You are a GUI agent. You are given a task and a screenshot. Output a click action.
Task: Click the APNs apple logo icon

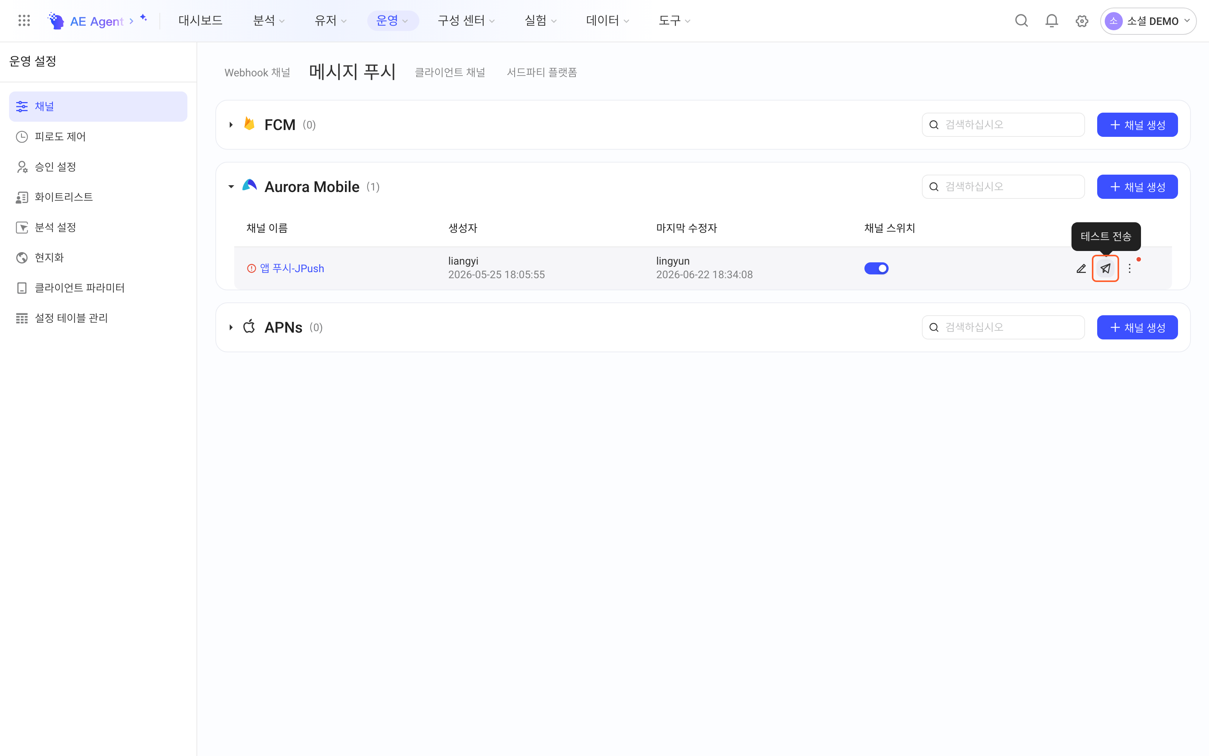click(249, 327)
